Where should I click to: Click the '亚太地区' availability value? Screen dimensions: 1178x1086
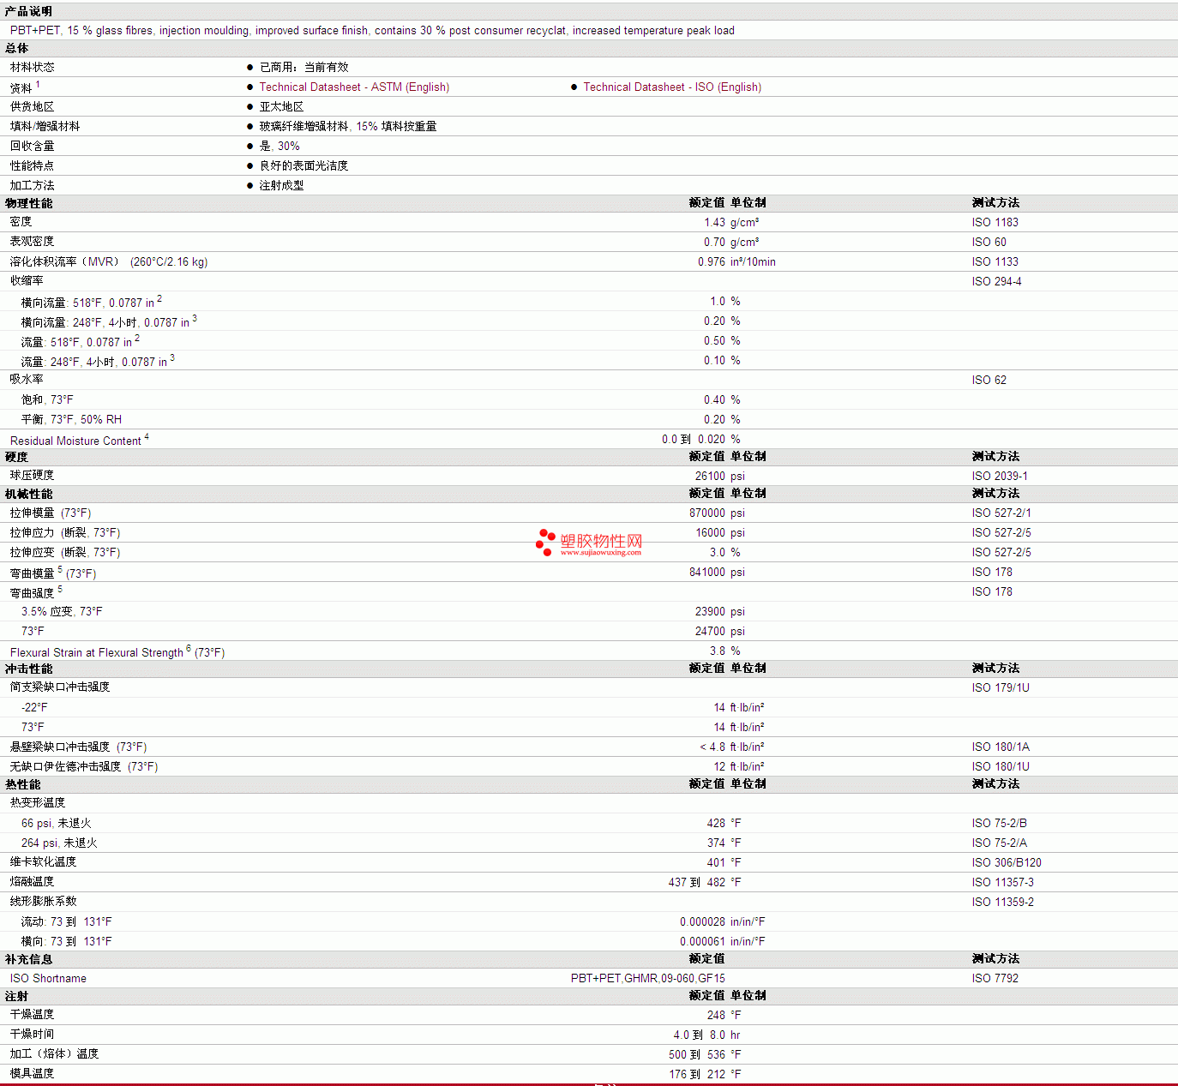(281, 106)
